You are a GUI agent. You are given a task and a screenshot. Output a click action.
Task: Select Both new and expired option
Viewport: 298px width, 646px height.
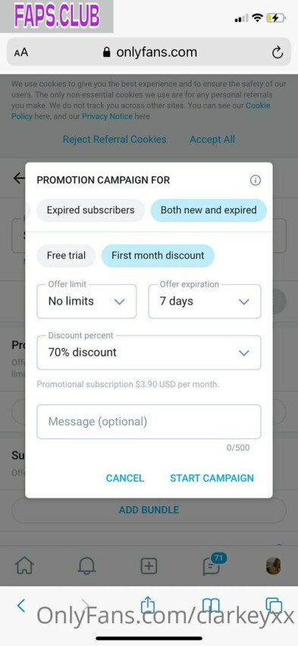pyautogui.click(x=209, y=210)
